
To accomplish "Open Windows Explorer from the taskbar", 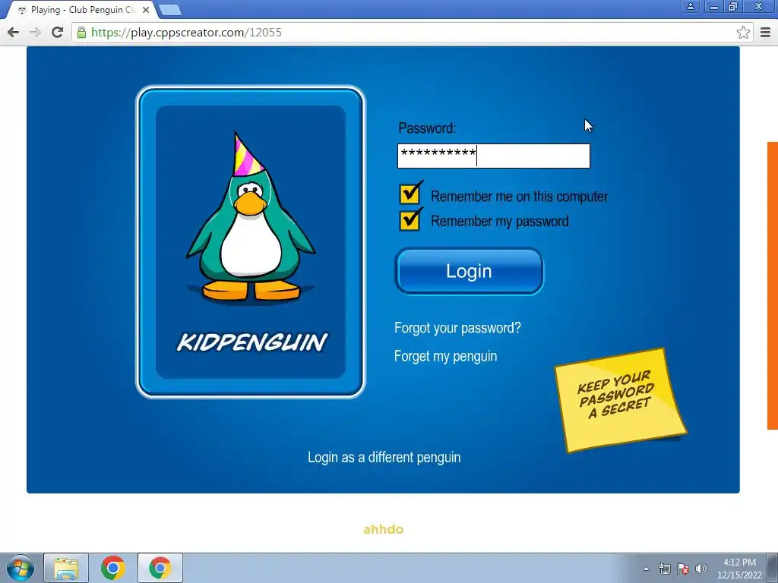I will pyautogui.click(x=66, y=568).
